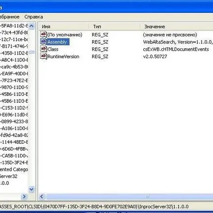
Task: Select tree key containing -C153-11D2
Action: tap(14, 108)
